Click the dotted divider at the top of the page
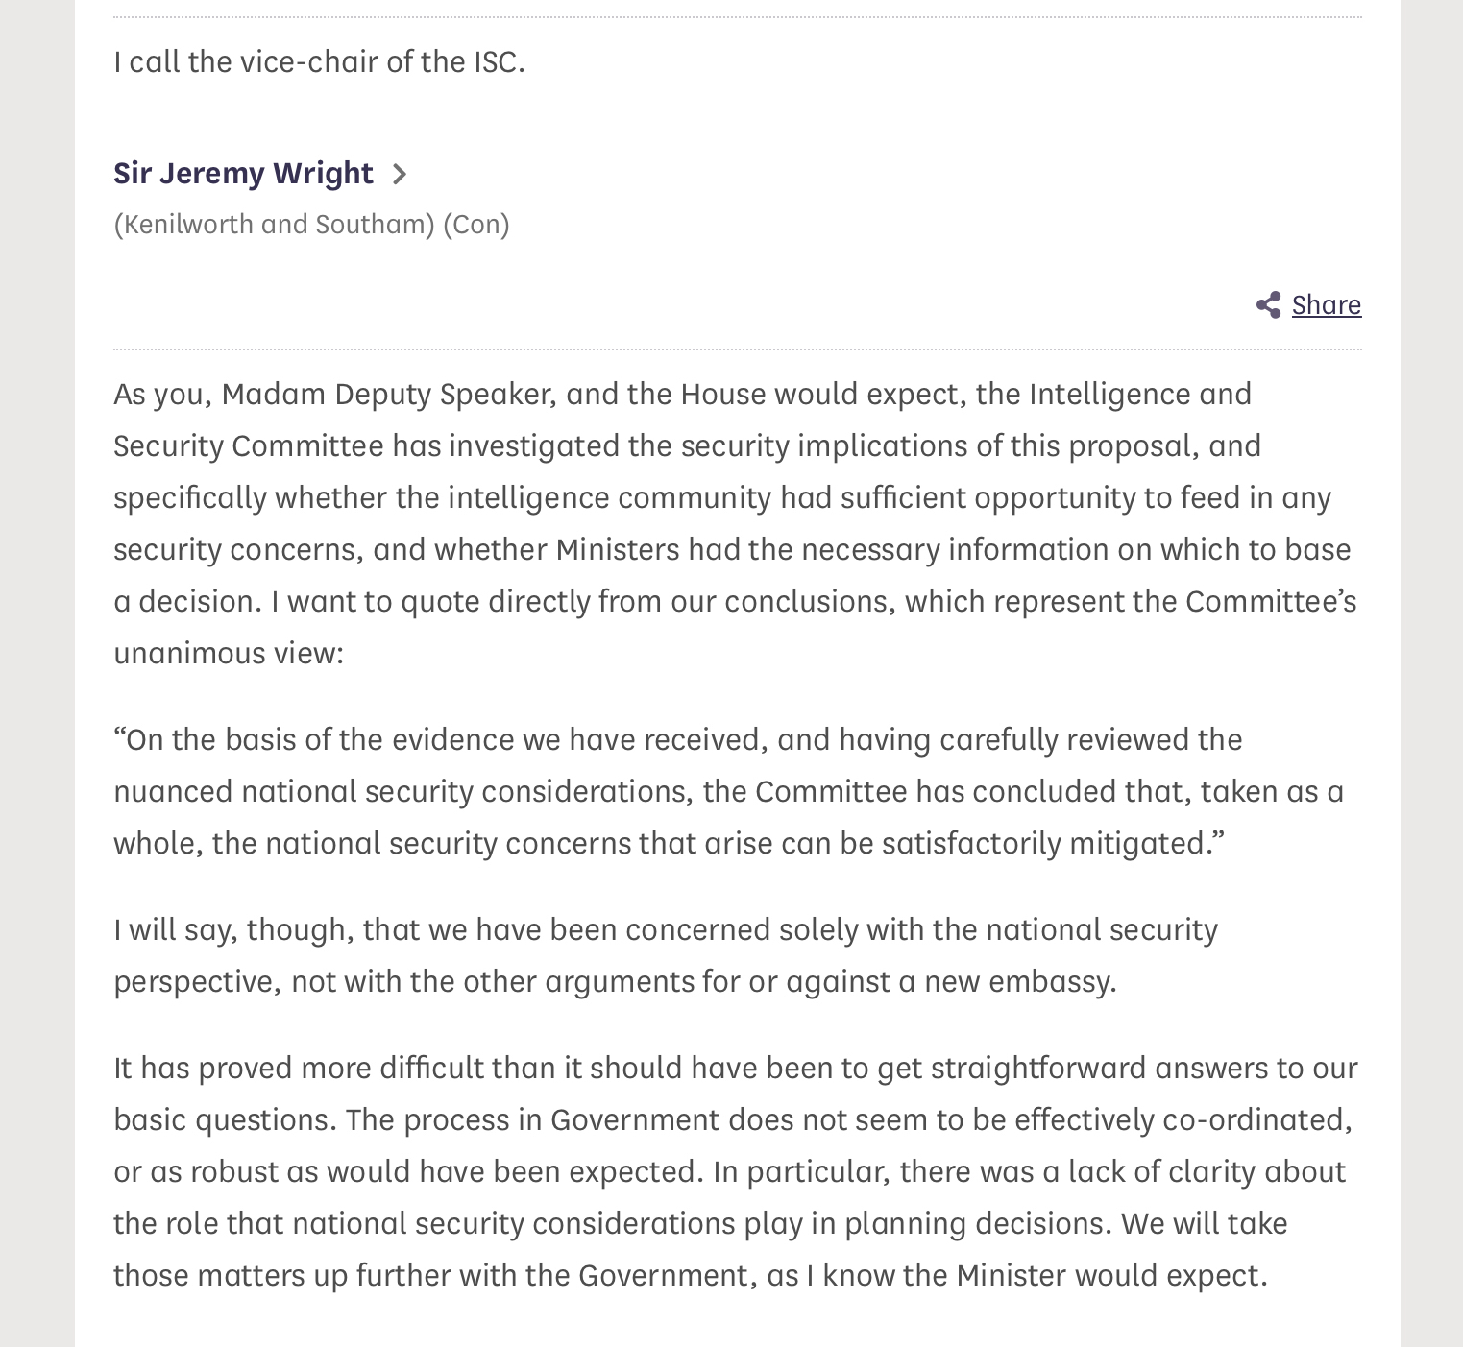 pyautogui.click(x=737, y=17)
